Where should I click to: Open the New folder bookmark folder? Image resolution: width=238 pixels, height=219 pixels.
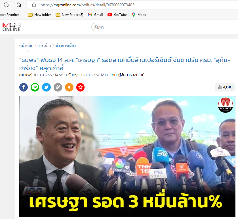tap(39, 15)
